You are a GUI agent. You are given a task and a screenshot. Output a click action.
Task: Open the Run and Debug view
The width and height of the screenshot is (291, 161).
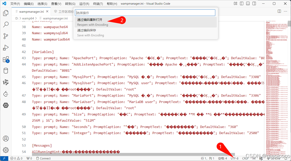tap(6, 48)
